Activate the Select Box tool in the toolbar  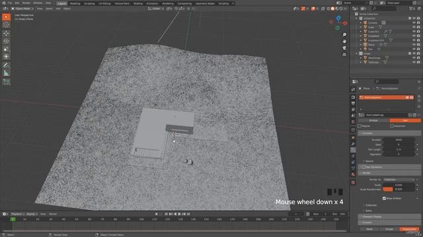point(6,17)
